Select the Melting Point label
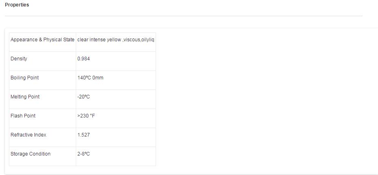 25,97
